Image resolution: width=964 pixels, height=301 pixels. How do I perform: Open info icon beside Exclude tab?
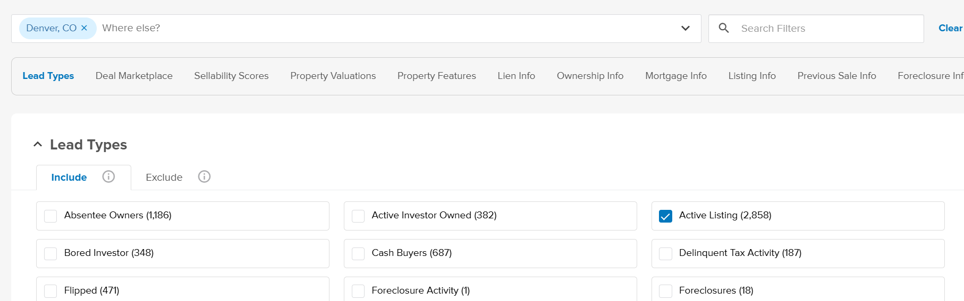204,176
